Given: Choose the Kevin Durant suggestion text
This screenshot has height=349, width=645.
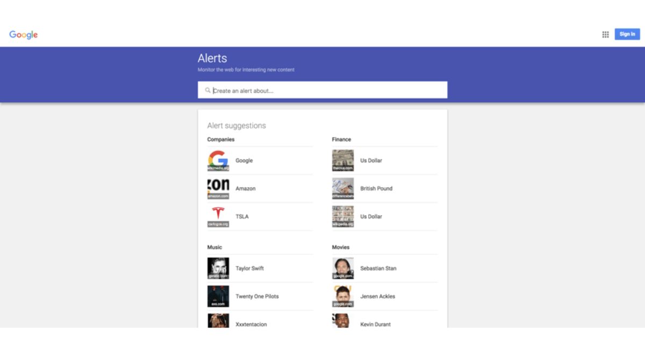Looking at the screenshot, I should pos(376,324).
